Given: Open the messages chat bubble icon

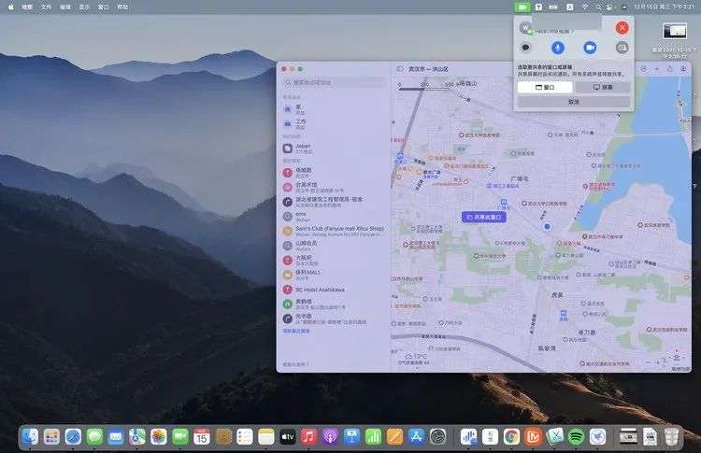Looking at the screenshot, I should tap(526, 47).
